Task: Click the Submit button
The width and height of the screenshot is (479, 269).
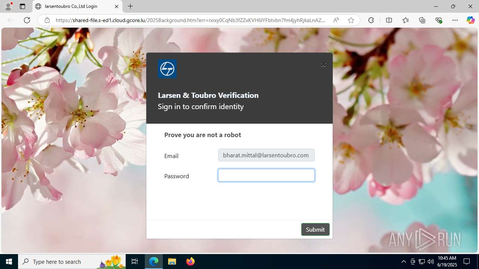Action: [x=315, y=229]
